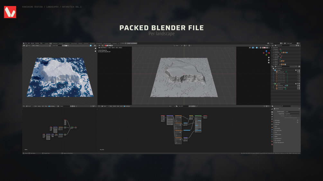This screenshot has height=181, width=323.
Task: Click the red X axis gizmo handle
Action: [269, 53]
